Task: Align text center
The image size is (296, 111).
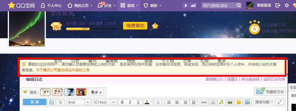Action: (x=177, y=102)
